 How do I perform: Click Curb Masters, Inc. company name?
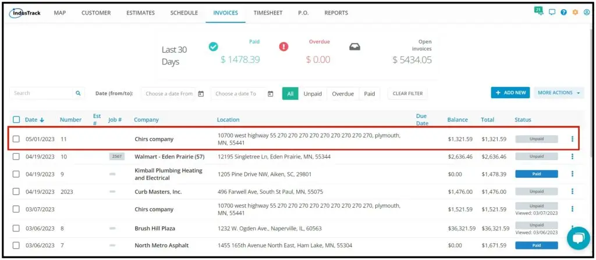(158, 192)
